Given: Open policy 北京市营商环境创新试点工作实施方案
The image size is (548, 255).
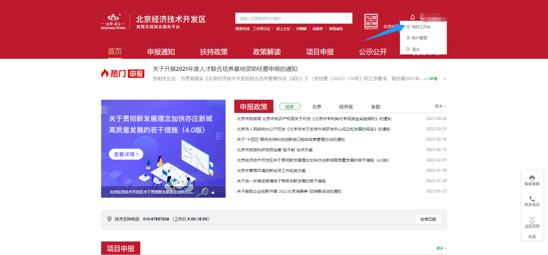Looking at the screenshot, I should tap(271, 171).
